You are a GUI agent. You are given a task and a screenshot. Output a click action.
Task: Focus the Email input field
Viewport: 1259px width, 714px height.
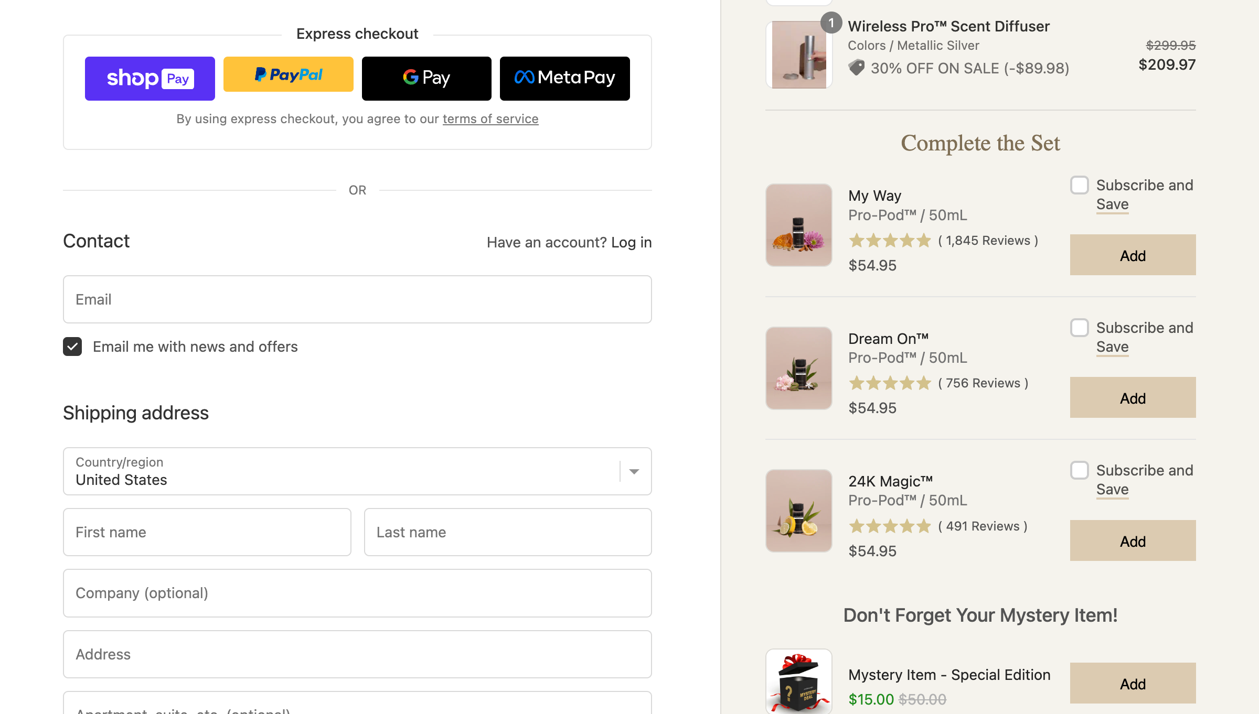[357, 299]
